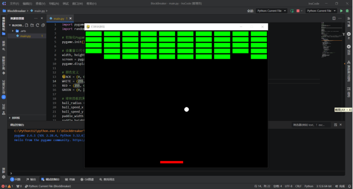
Task: Open settings gear in left sidebar
Action: 4,177
